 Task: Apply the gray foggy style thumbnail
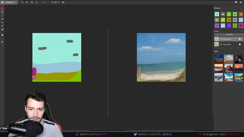tap(218, 77)
